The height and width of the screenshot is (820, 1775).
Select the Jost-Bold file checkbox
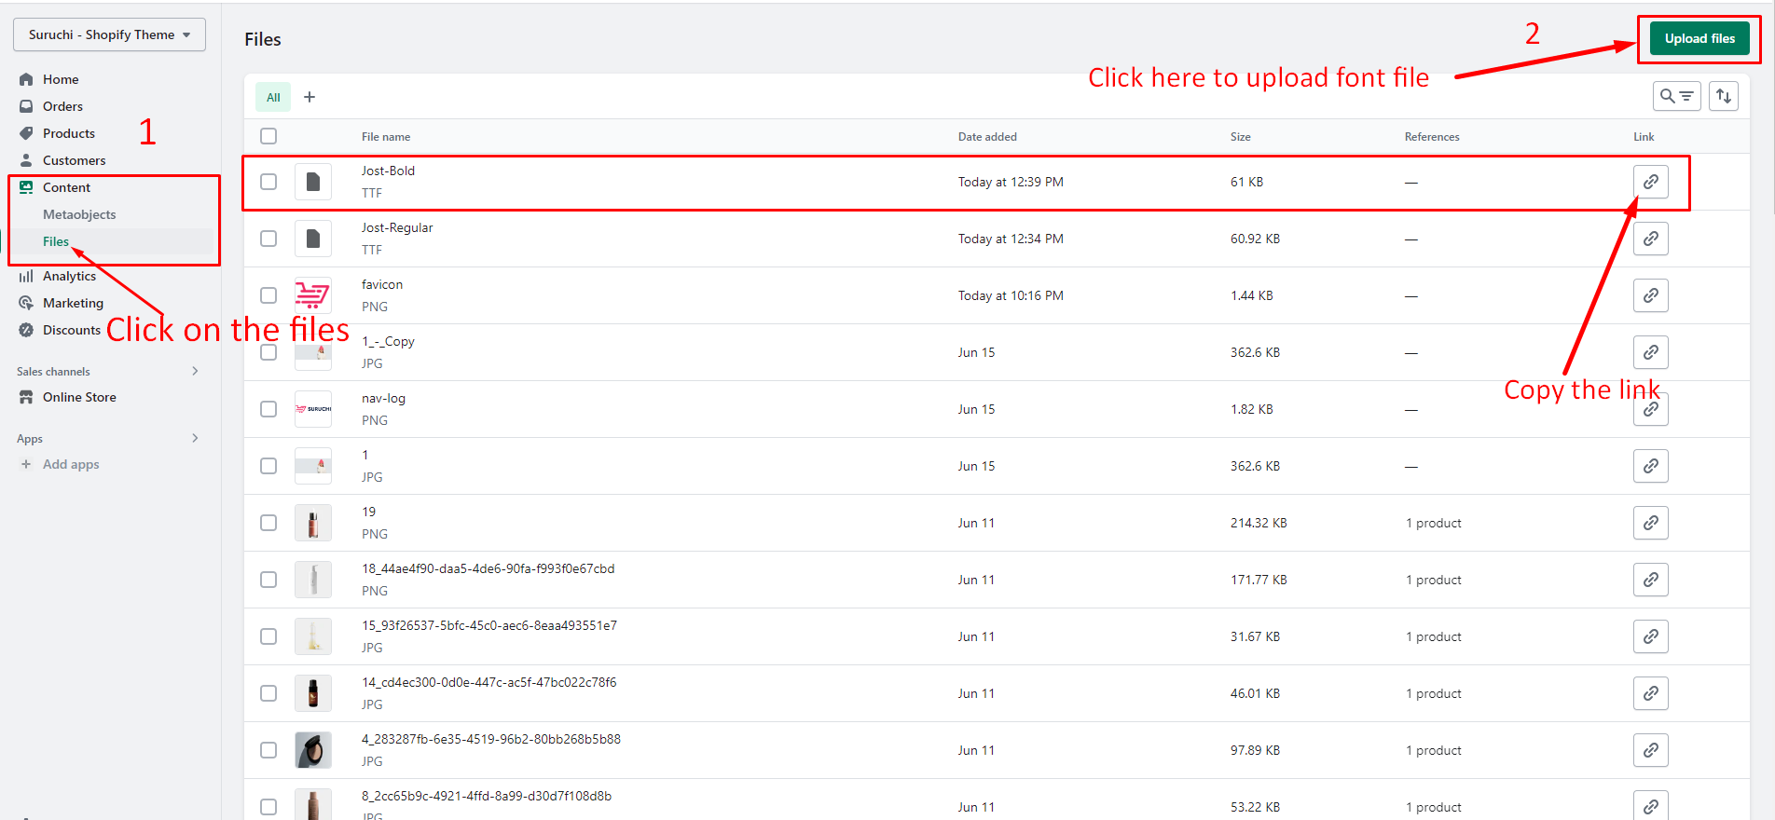(x=268, y=182)
